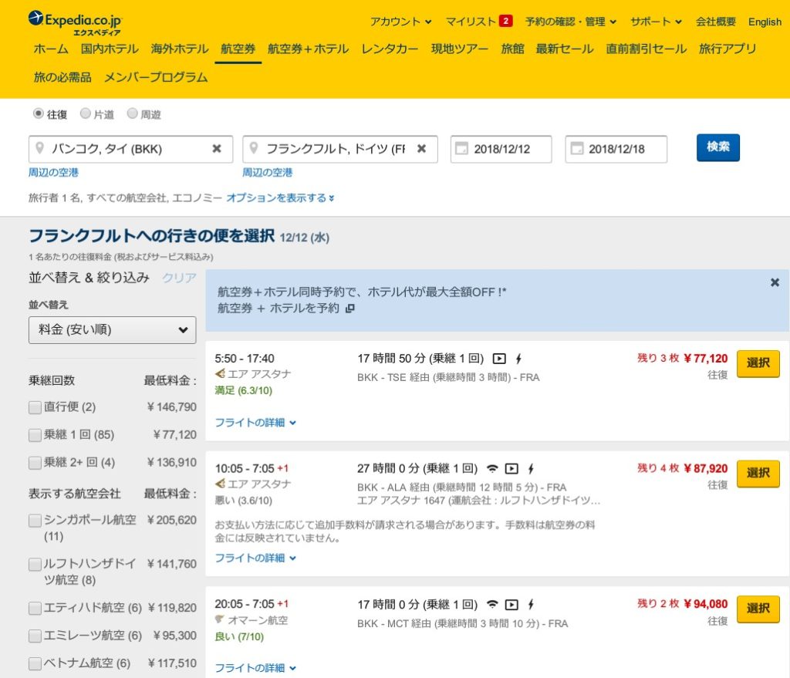This screenshot has width=790, height=678.
Task: Click the return date calendar icon
Action: [576, 149]
